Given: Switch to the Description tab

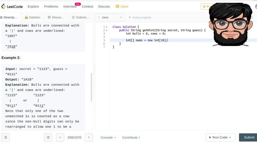Looking at the screenshot, I should pos(9,17).
